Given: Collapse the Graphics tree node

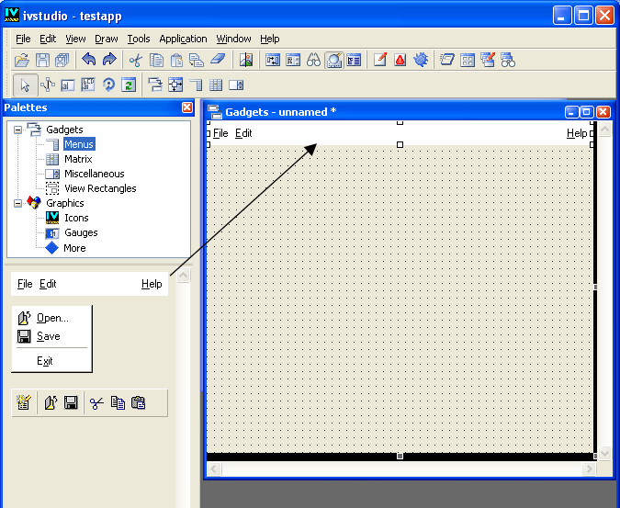Looking at the screenshot, I should pos(17,203).
